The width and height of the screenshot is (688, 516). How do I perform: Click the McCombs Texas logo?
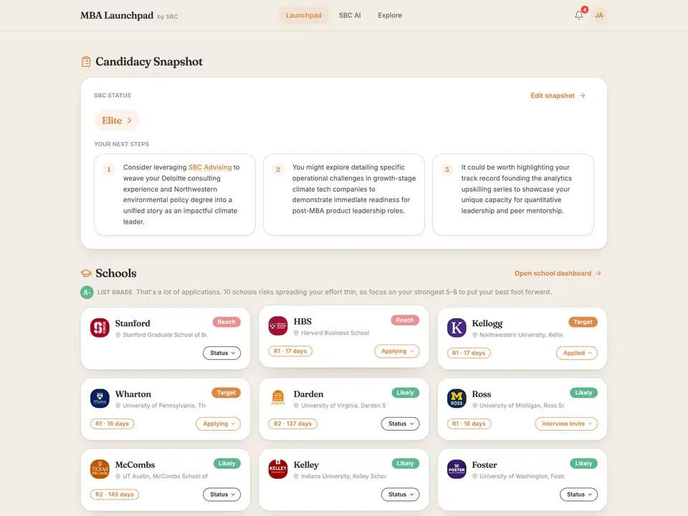click(x=100, y=469)
